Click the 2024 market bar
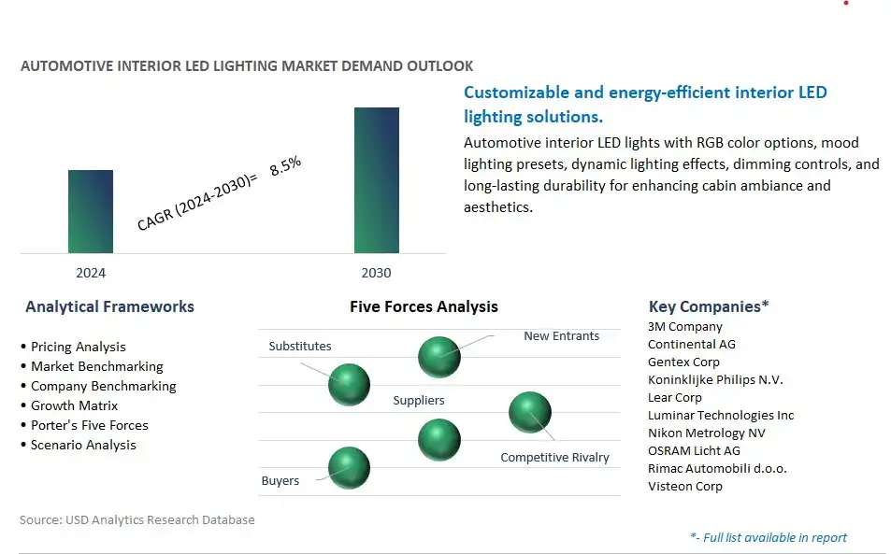Screen dimensions: 891x554 click(x=91, y=212)
